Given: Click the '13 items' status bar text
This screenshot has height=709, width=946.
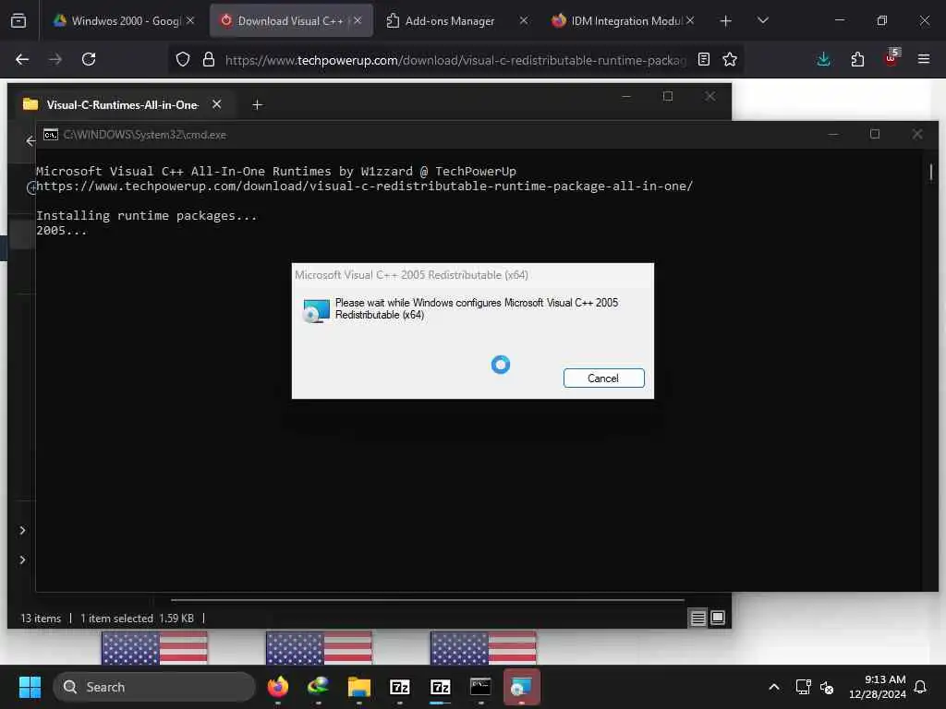Looking at the screenshot, I should pos(41,619).
